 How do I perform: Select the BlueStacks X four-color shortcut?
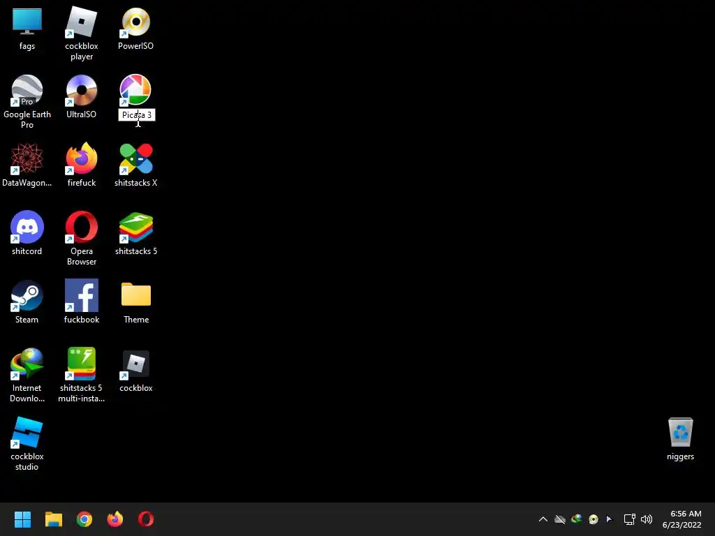[x=135, y=158]
